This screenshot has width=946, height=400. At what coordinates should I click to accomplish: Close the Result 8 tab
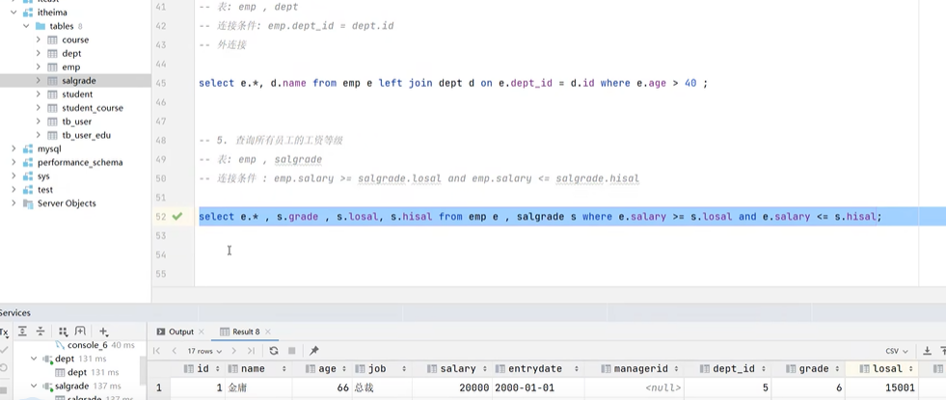coord(268,332)
